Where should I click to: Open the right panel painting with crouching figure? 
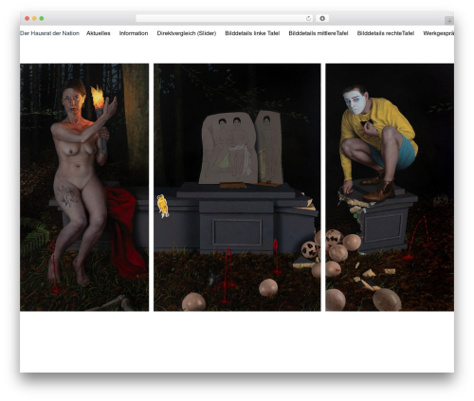coord(390,188)
